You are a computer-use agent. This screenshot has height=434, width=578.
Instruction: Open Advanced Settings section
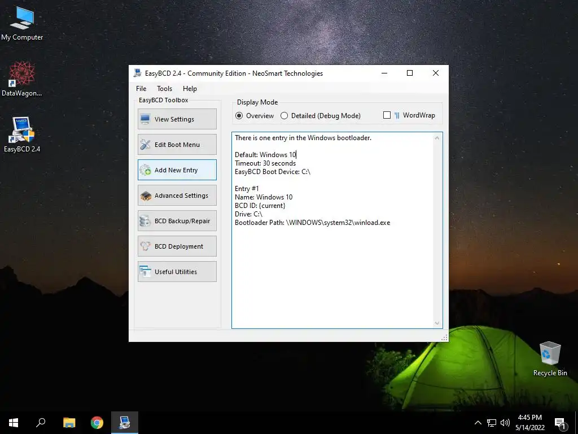[177, 195]
